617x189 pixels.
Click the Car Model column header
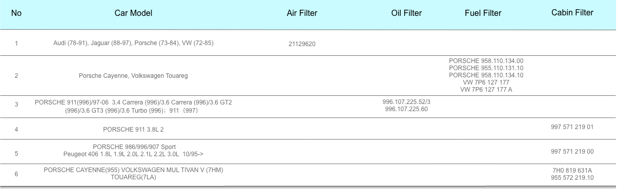(133, 13)
